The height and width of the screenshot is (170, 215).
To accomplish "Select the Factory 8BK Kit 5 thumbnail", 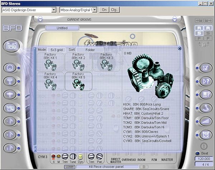I will pyautogui.click(x=78, y=81).
